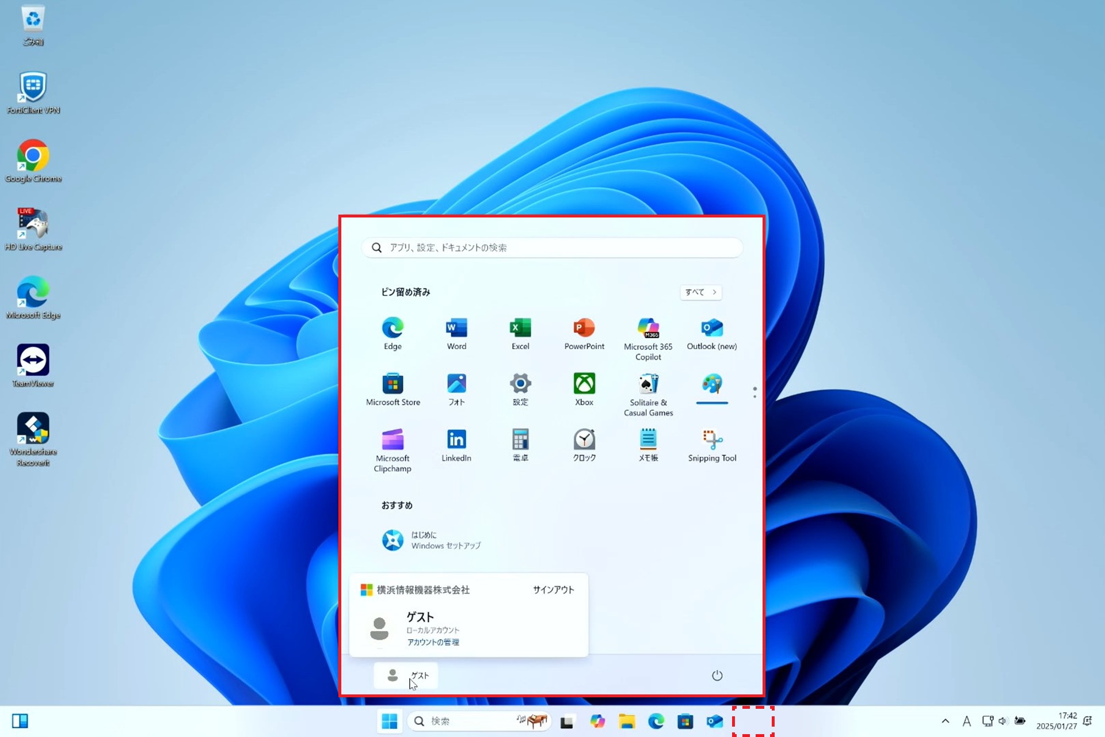
Task: Launch Microsoft Clipchamp
Action: [x=393, y=450]
